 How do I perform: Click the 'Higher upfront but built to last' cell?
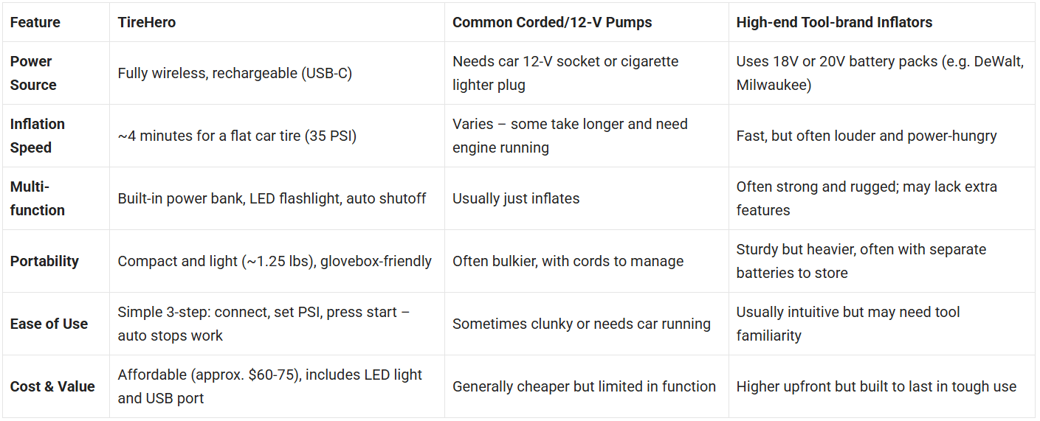coord(876,386)
